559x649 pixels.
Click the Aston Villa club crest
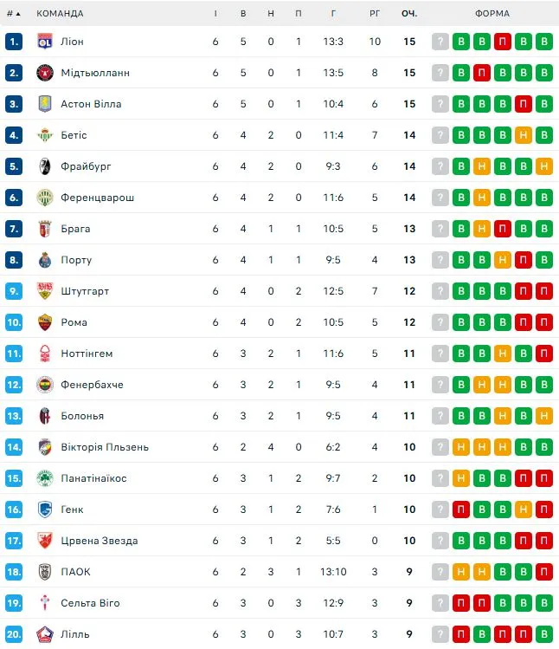[45, 104]
